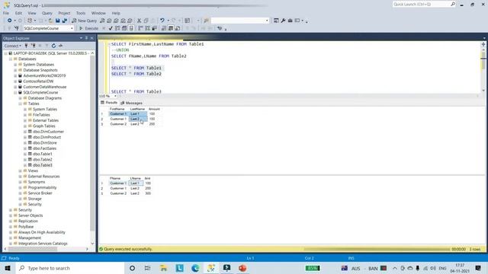The image size is (488, 274).
Task: Click the Query Options icon
Action: pyautogui.click(x=124, y=28)
